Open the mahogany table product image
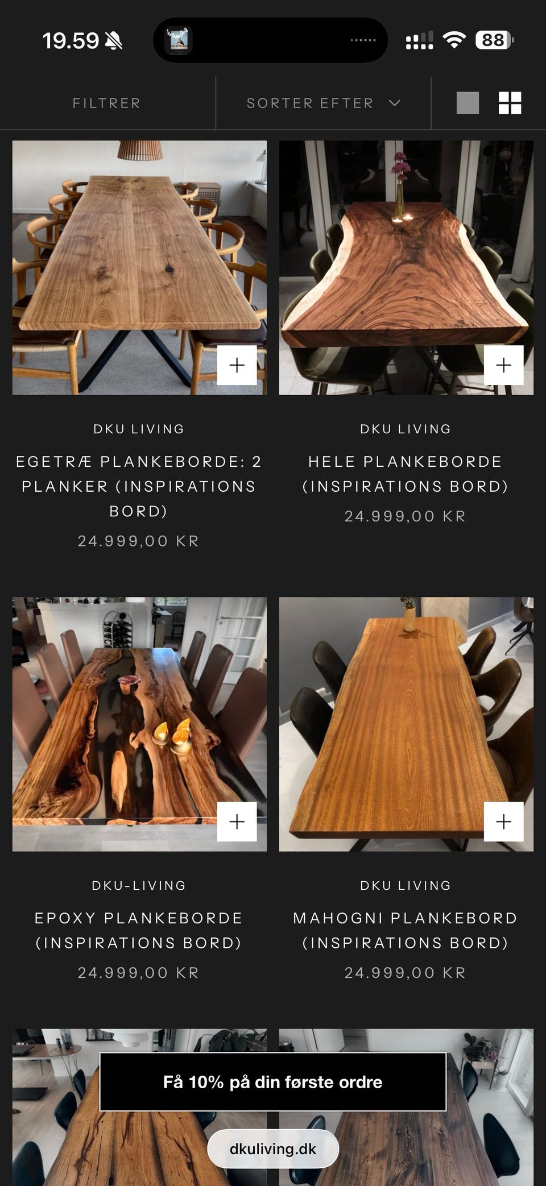 pyautogui.click(x=406, y=724)
